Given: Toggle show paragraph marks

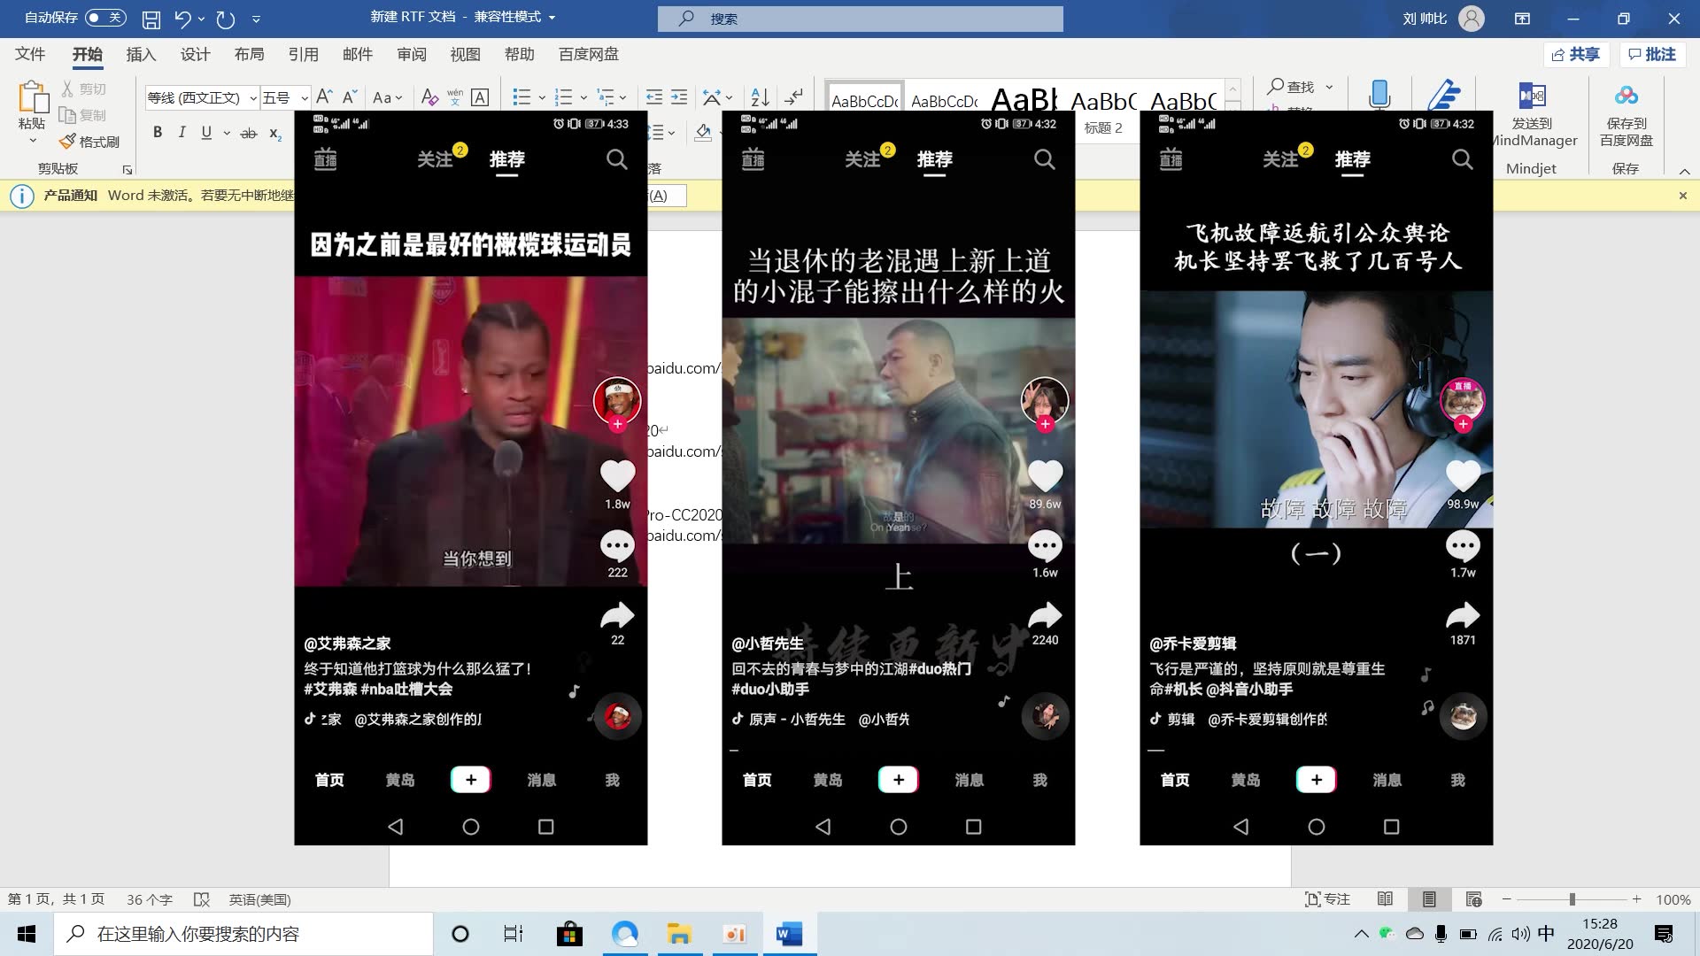Looking at the screenshot, I should coord(794,96).
